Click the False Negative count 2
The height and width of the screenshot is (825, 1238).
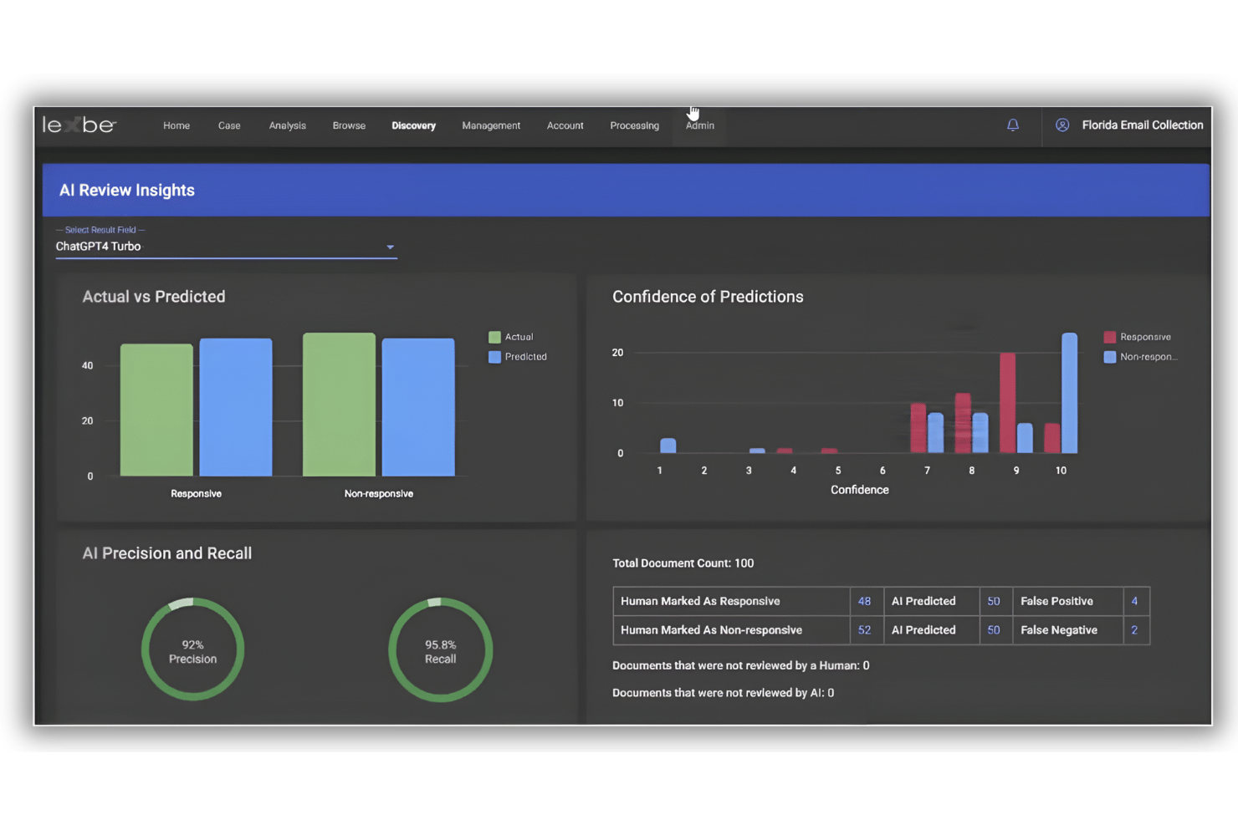[x=1134, y=630]
